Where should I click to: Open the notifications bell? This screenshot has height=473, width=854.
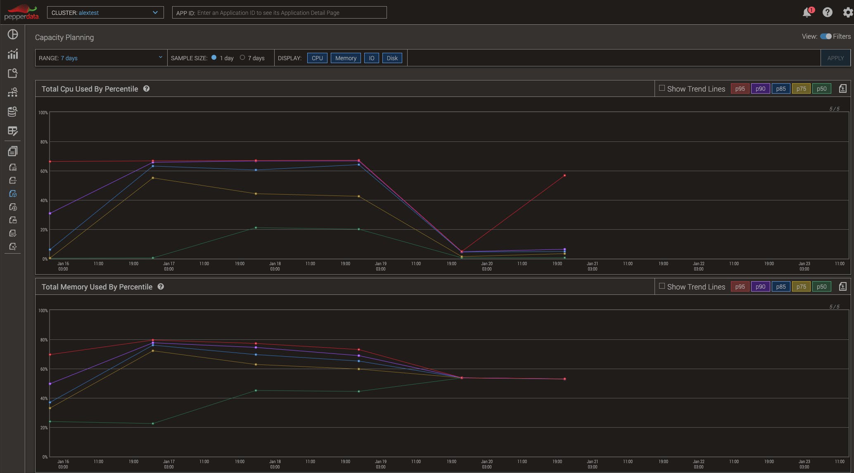coord(807,12)
